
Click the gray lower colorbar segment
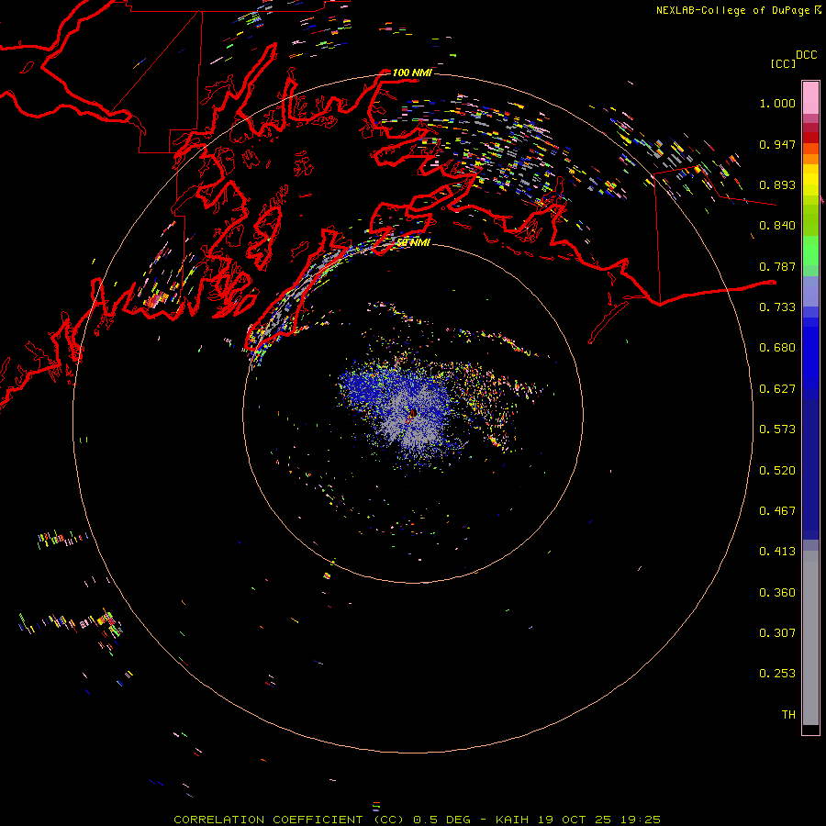pos(810,642)
